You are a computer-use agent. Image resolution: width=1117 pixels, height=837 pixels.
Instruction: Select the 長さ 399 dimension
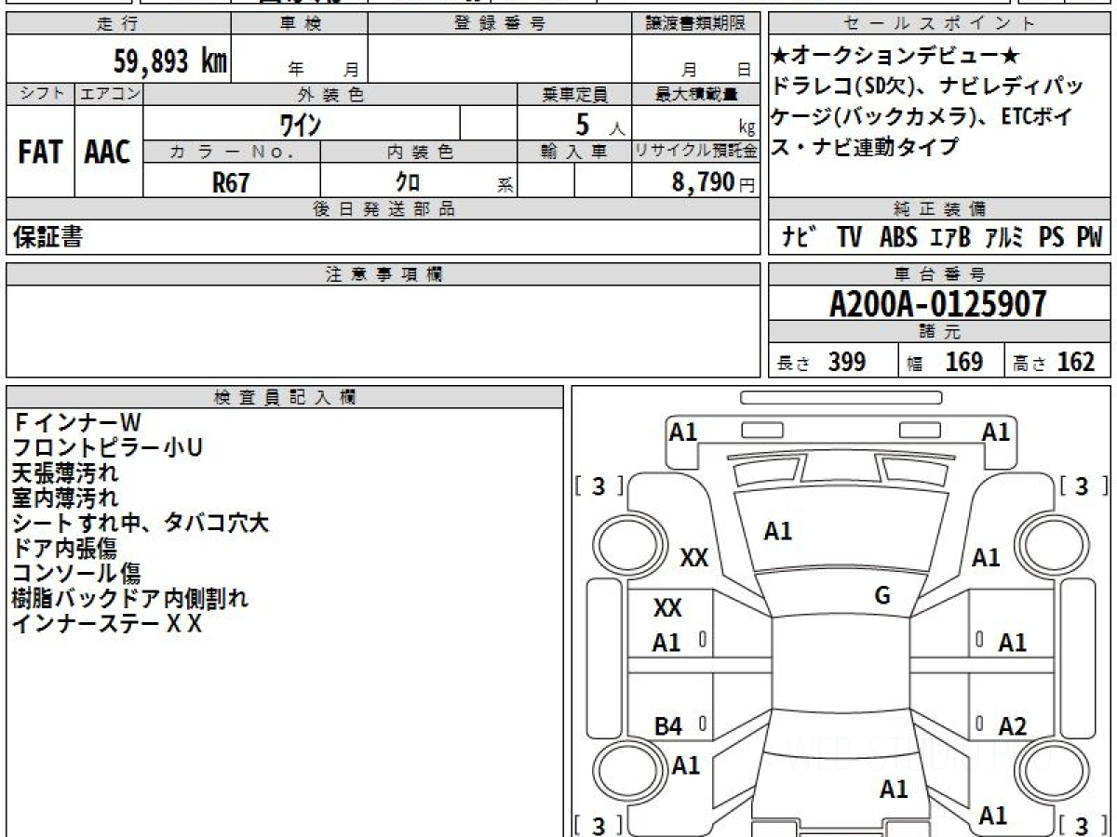tap(822, 362)
